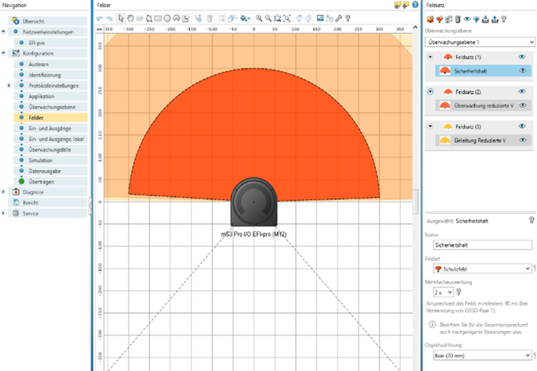The image size is (537, 371).
Task: Click the undo arrow in toolbar
Action: click(x=100, y=16)
